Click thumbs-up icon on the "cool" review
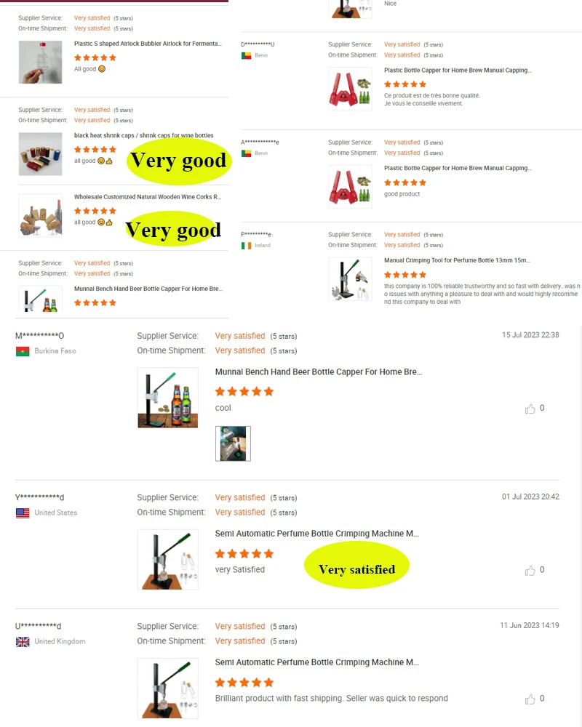This screenshot has height=727, width=582. pos(530,409)
